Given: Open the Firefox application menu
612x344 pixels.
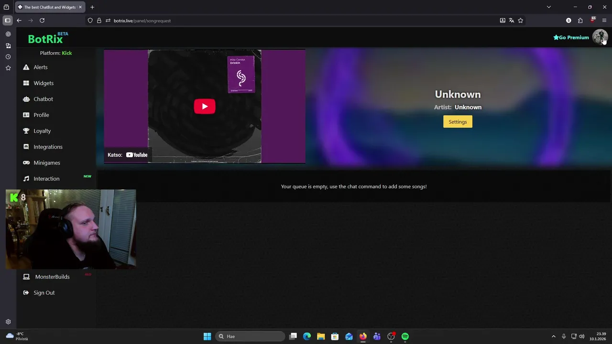Looking at the screenshot, I should [x=604, y=21].
